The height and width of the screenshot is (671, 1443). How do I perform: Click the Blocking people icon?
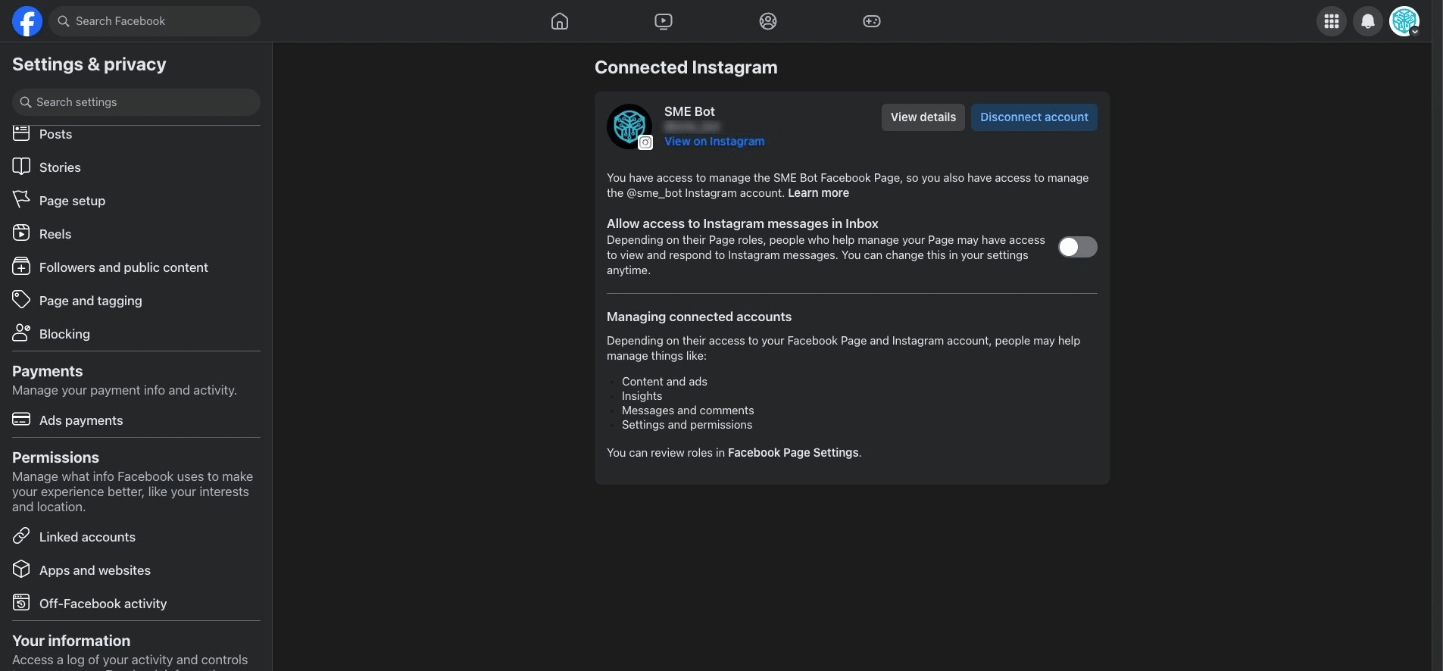(21, 333)
